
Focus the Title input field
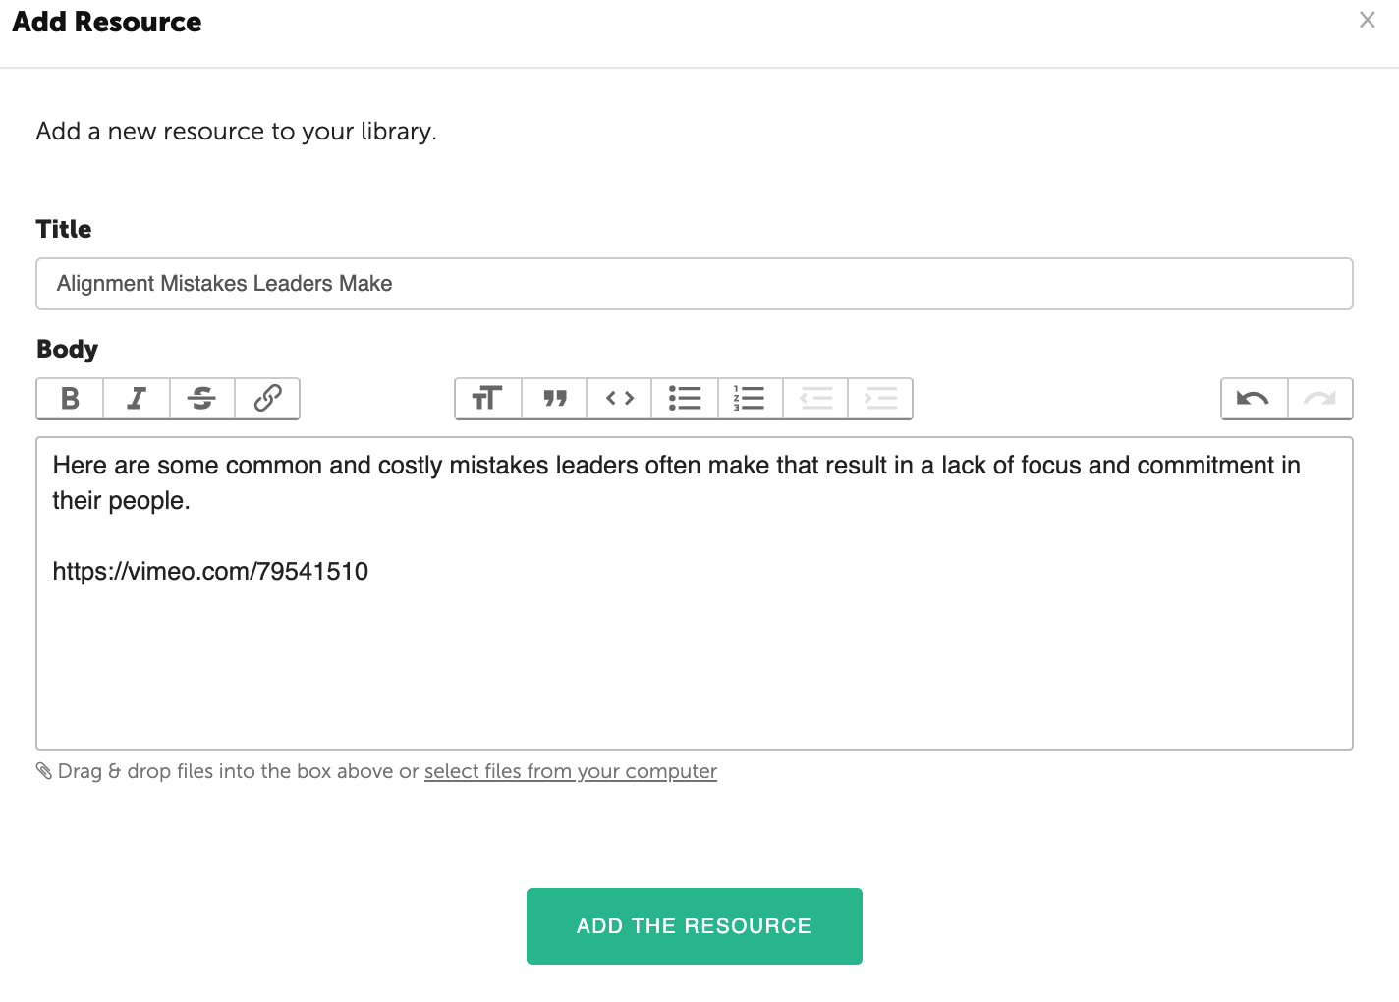tap(695, 284)
